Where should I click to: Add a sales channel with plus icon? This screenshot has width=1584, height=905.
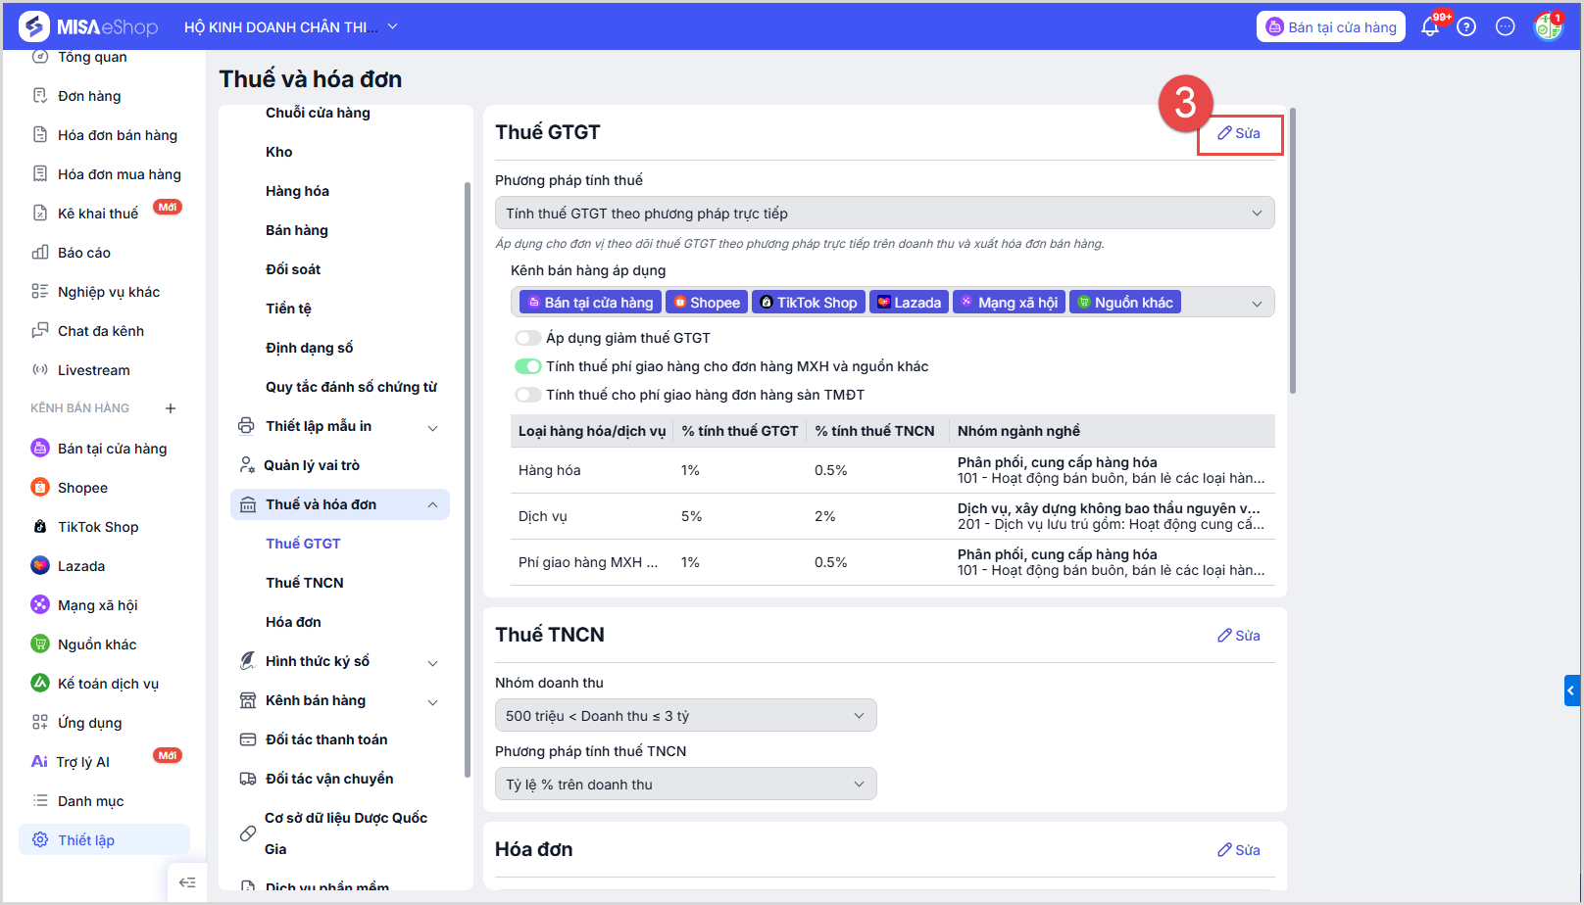coord(171,408)
